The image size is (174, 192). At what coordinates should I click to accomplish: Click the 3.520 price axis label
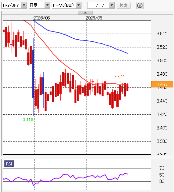click(x=162, y=47)
